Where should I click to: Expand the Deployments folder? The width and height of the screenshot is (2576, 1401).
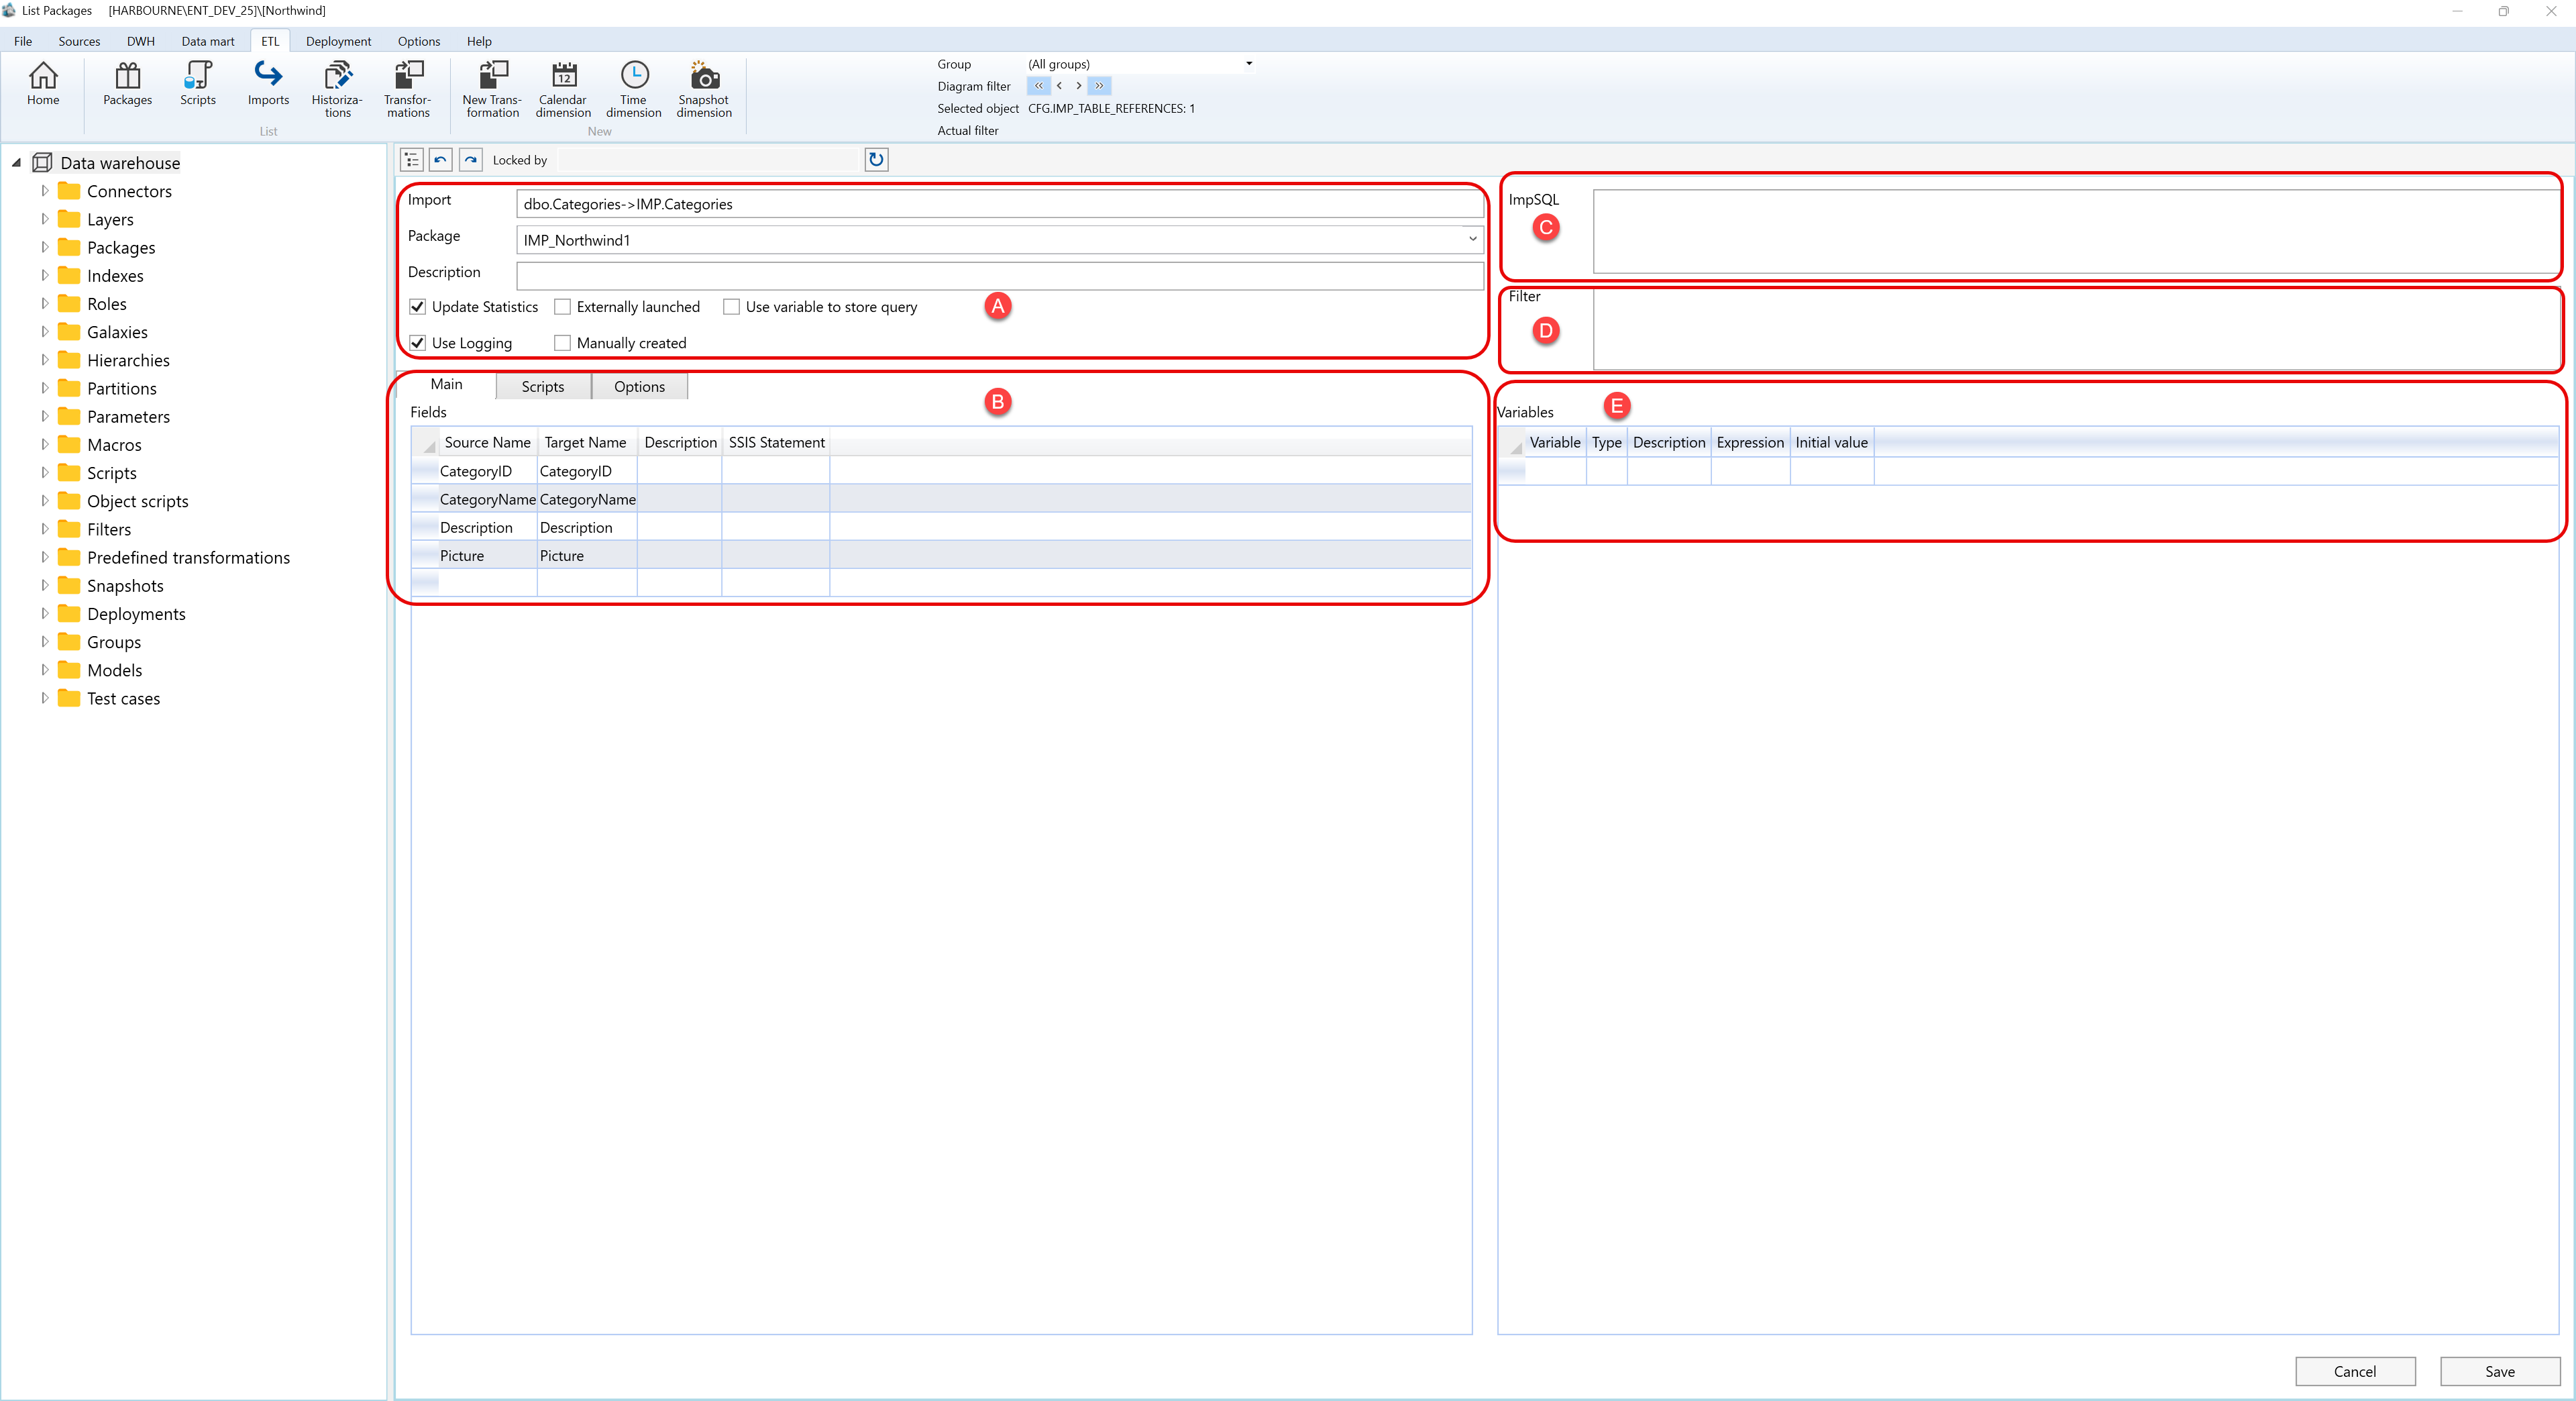click(x=44, y=613)
